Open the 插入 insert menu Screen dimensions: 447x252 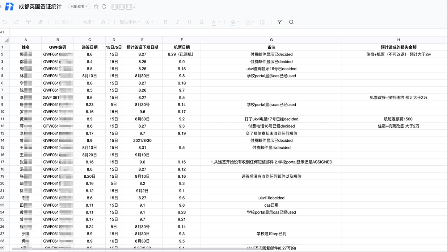tap(63, 22)
